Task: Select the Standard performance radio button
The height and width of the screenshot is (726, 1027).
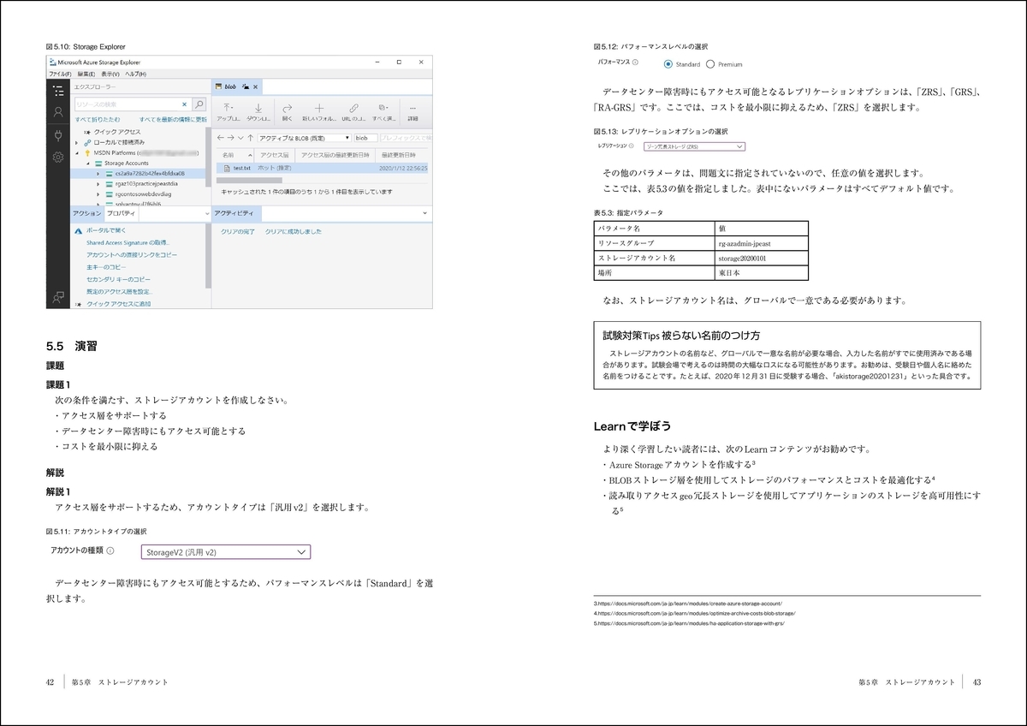Action: coord(668,64)
